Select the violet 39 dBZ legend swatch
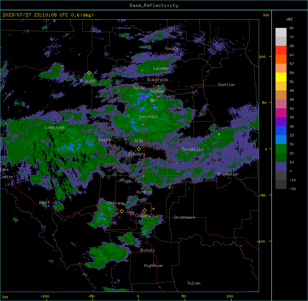The width and height of the screenshot is (308, 301). pos(281,122)
